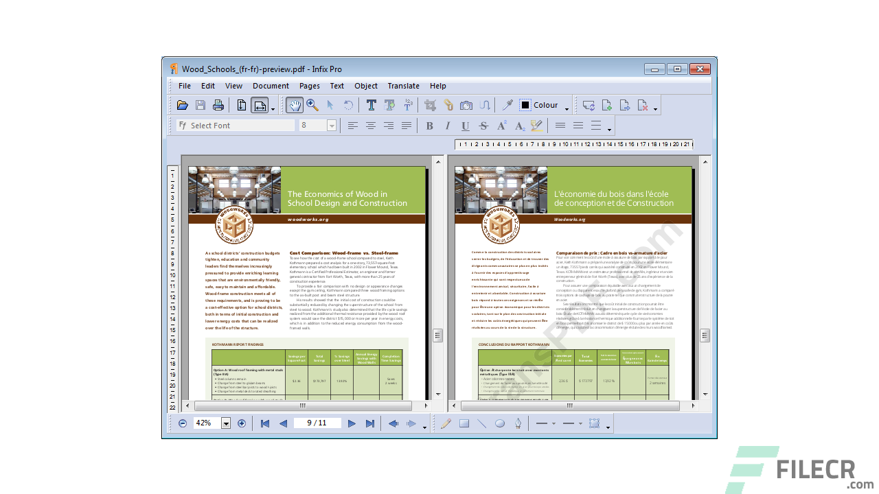Open the font size dropdown

(332, 126)
